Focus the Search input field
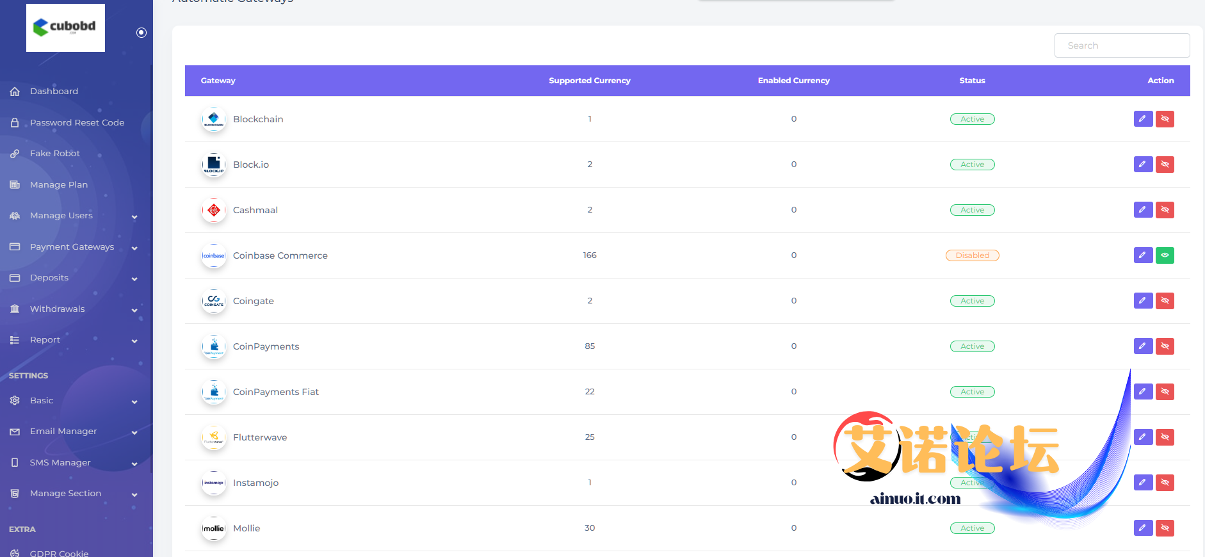 pyautogui.click(x=1122, y=45)
